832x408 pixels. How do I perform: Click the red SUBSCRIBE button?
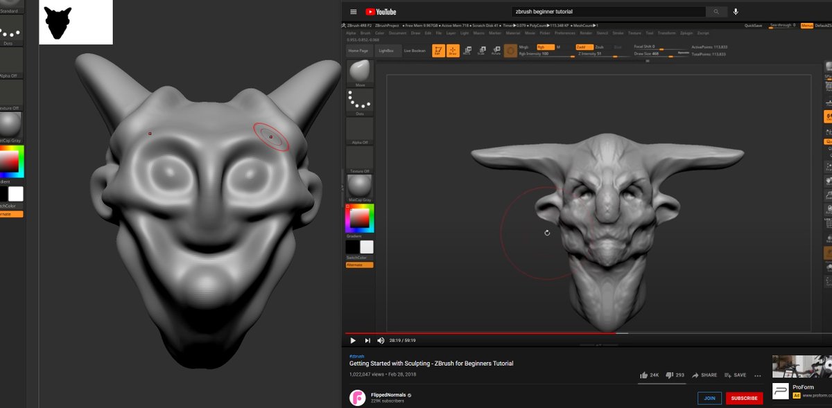click(744, 398)
